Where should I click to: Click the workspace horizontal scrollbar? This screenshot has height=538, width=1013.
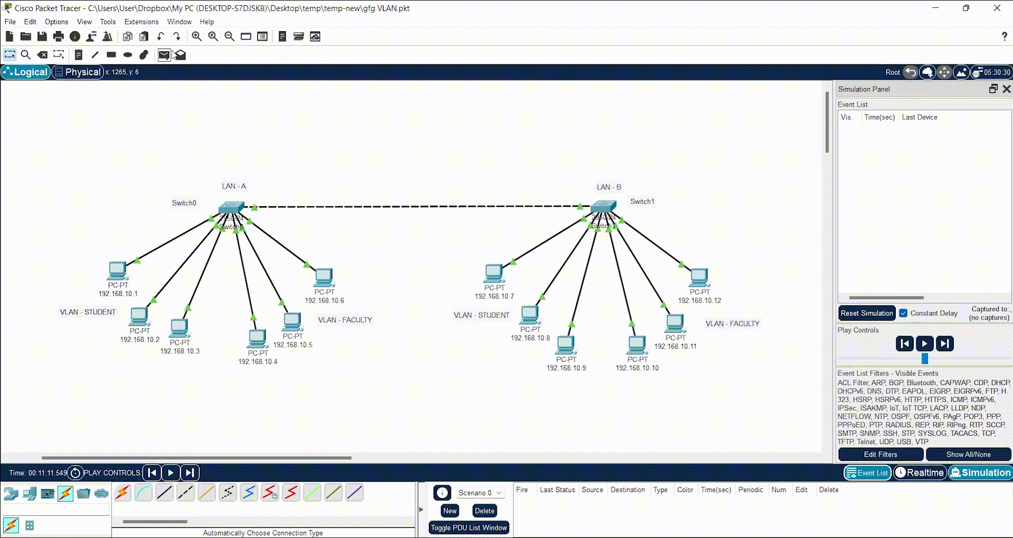[196, 458]
